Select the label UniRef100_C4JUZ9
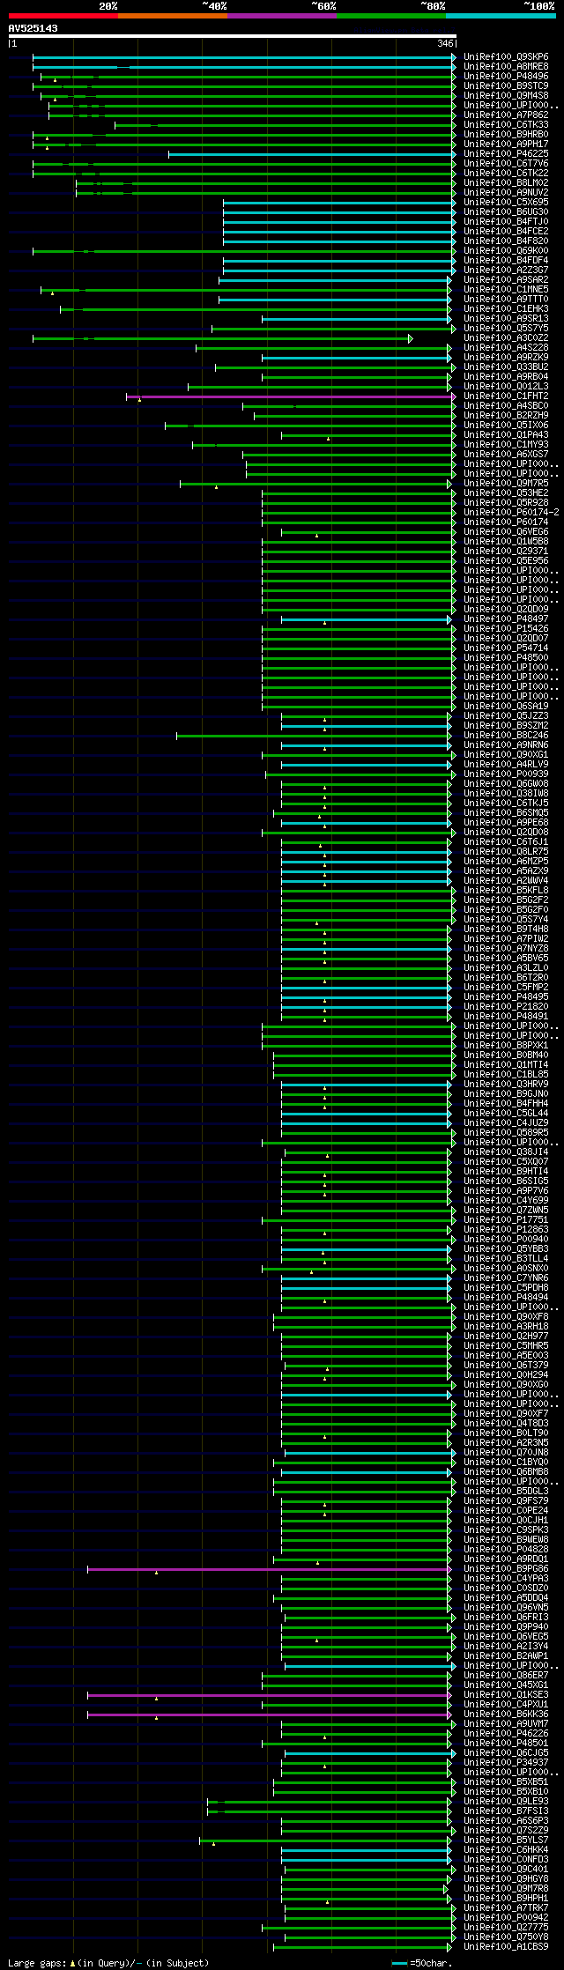 click(506, 1123)
